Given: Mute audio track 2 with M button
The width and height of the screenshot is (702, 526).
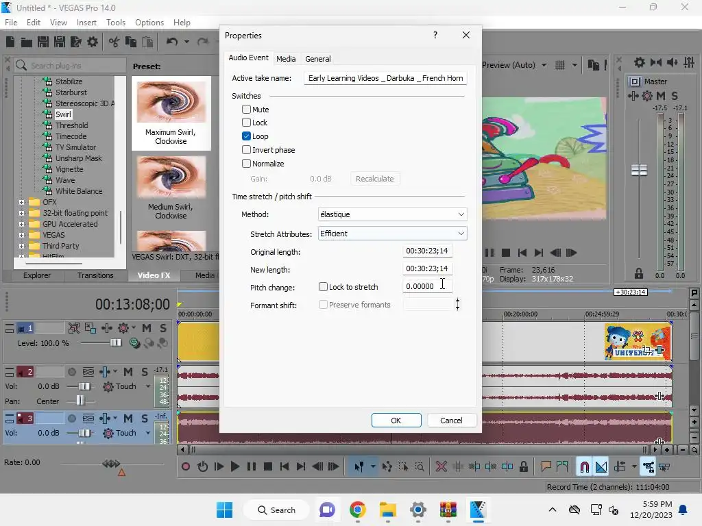Looking at the screenshot, I should (128, 372).
